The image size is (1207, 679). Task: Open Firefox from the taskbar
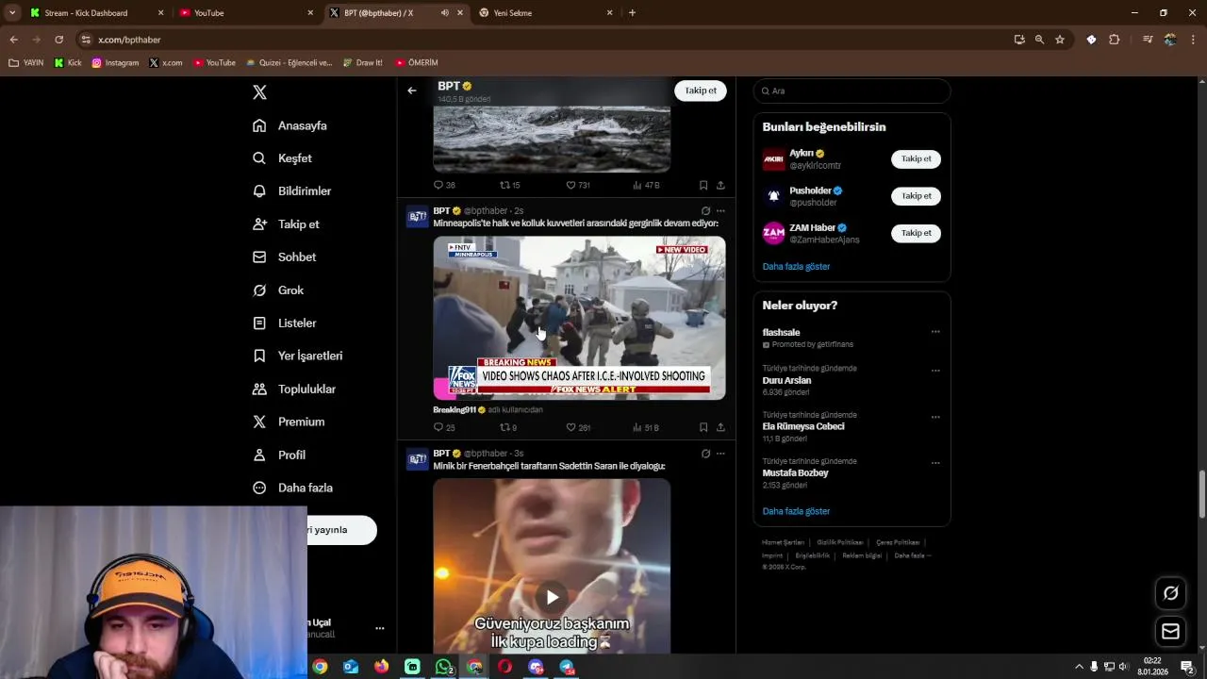(x=381, y=667)
